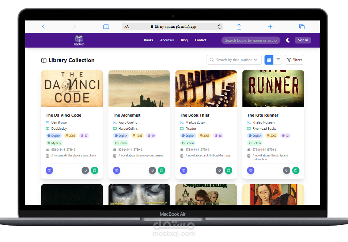Viewport: 348px width, 242px height.
Task: View details of The Kite Runner
Action: [250, 170]
